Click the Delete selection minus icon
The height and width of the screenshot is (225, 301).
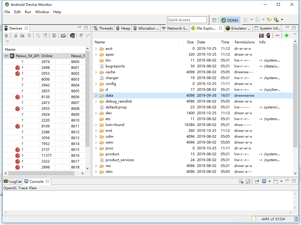pos(277,35)
